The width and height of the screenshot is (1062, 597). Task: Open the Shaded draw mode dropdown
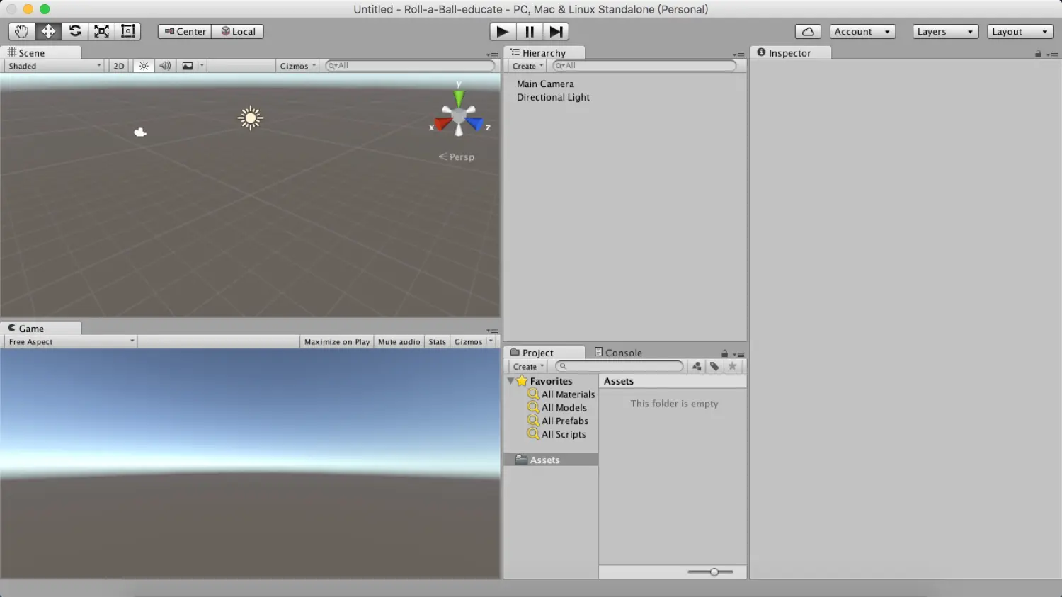(55, 66)
